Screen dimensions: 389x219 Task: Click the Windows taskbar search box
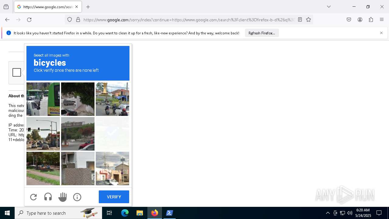click(58, 213)
